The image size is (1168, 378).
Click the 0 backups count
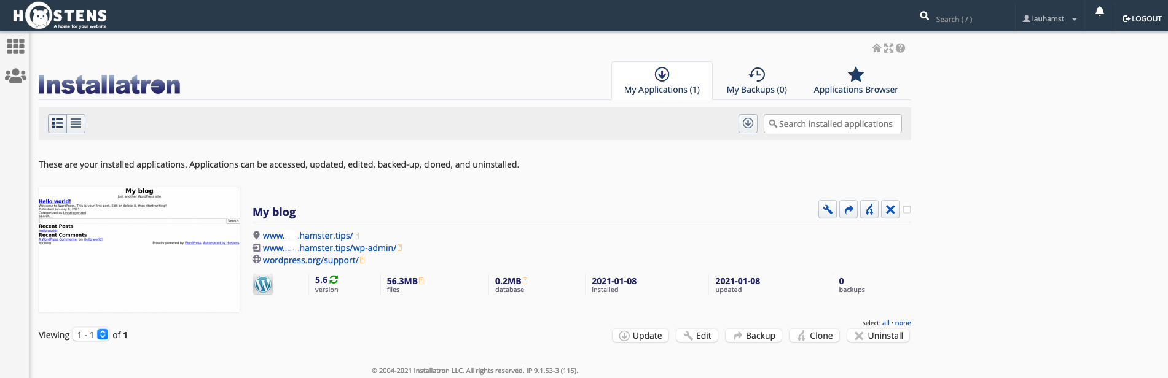(841, 281)
